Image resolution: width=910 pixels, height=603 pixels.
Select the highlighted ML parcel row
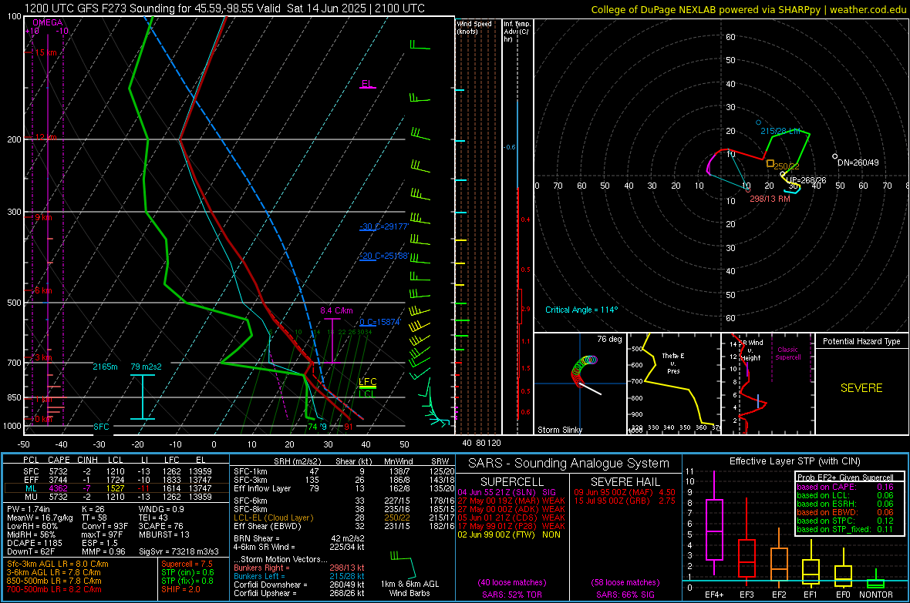(x=116, y=488)
